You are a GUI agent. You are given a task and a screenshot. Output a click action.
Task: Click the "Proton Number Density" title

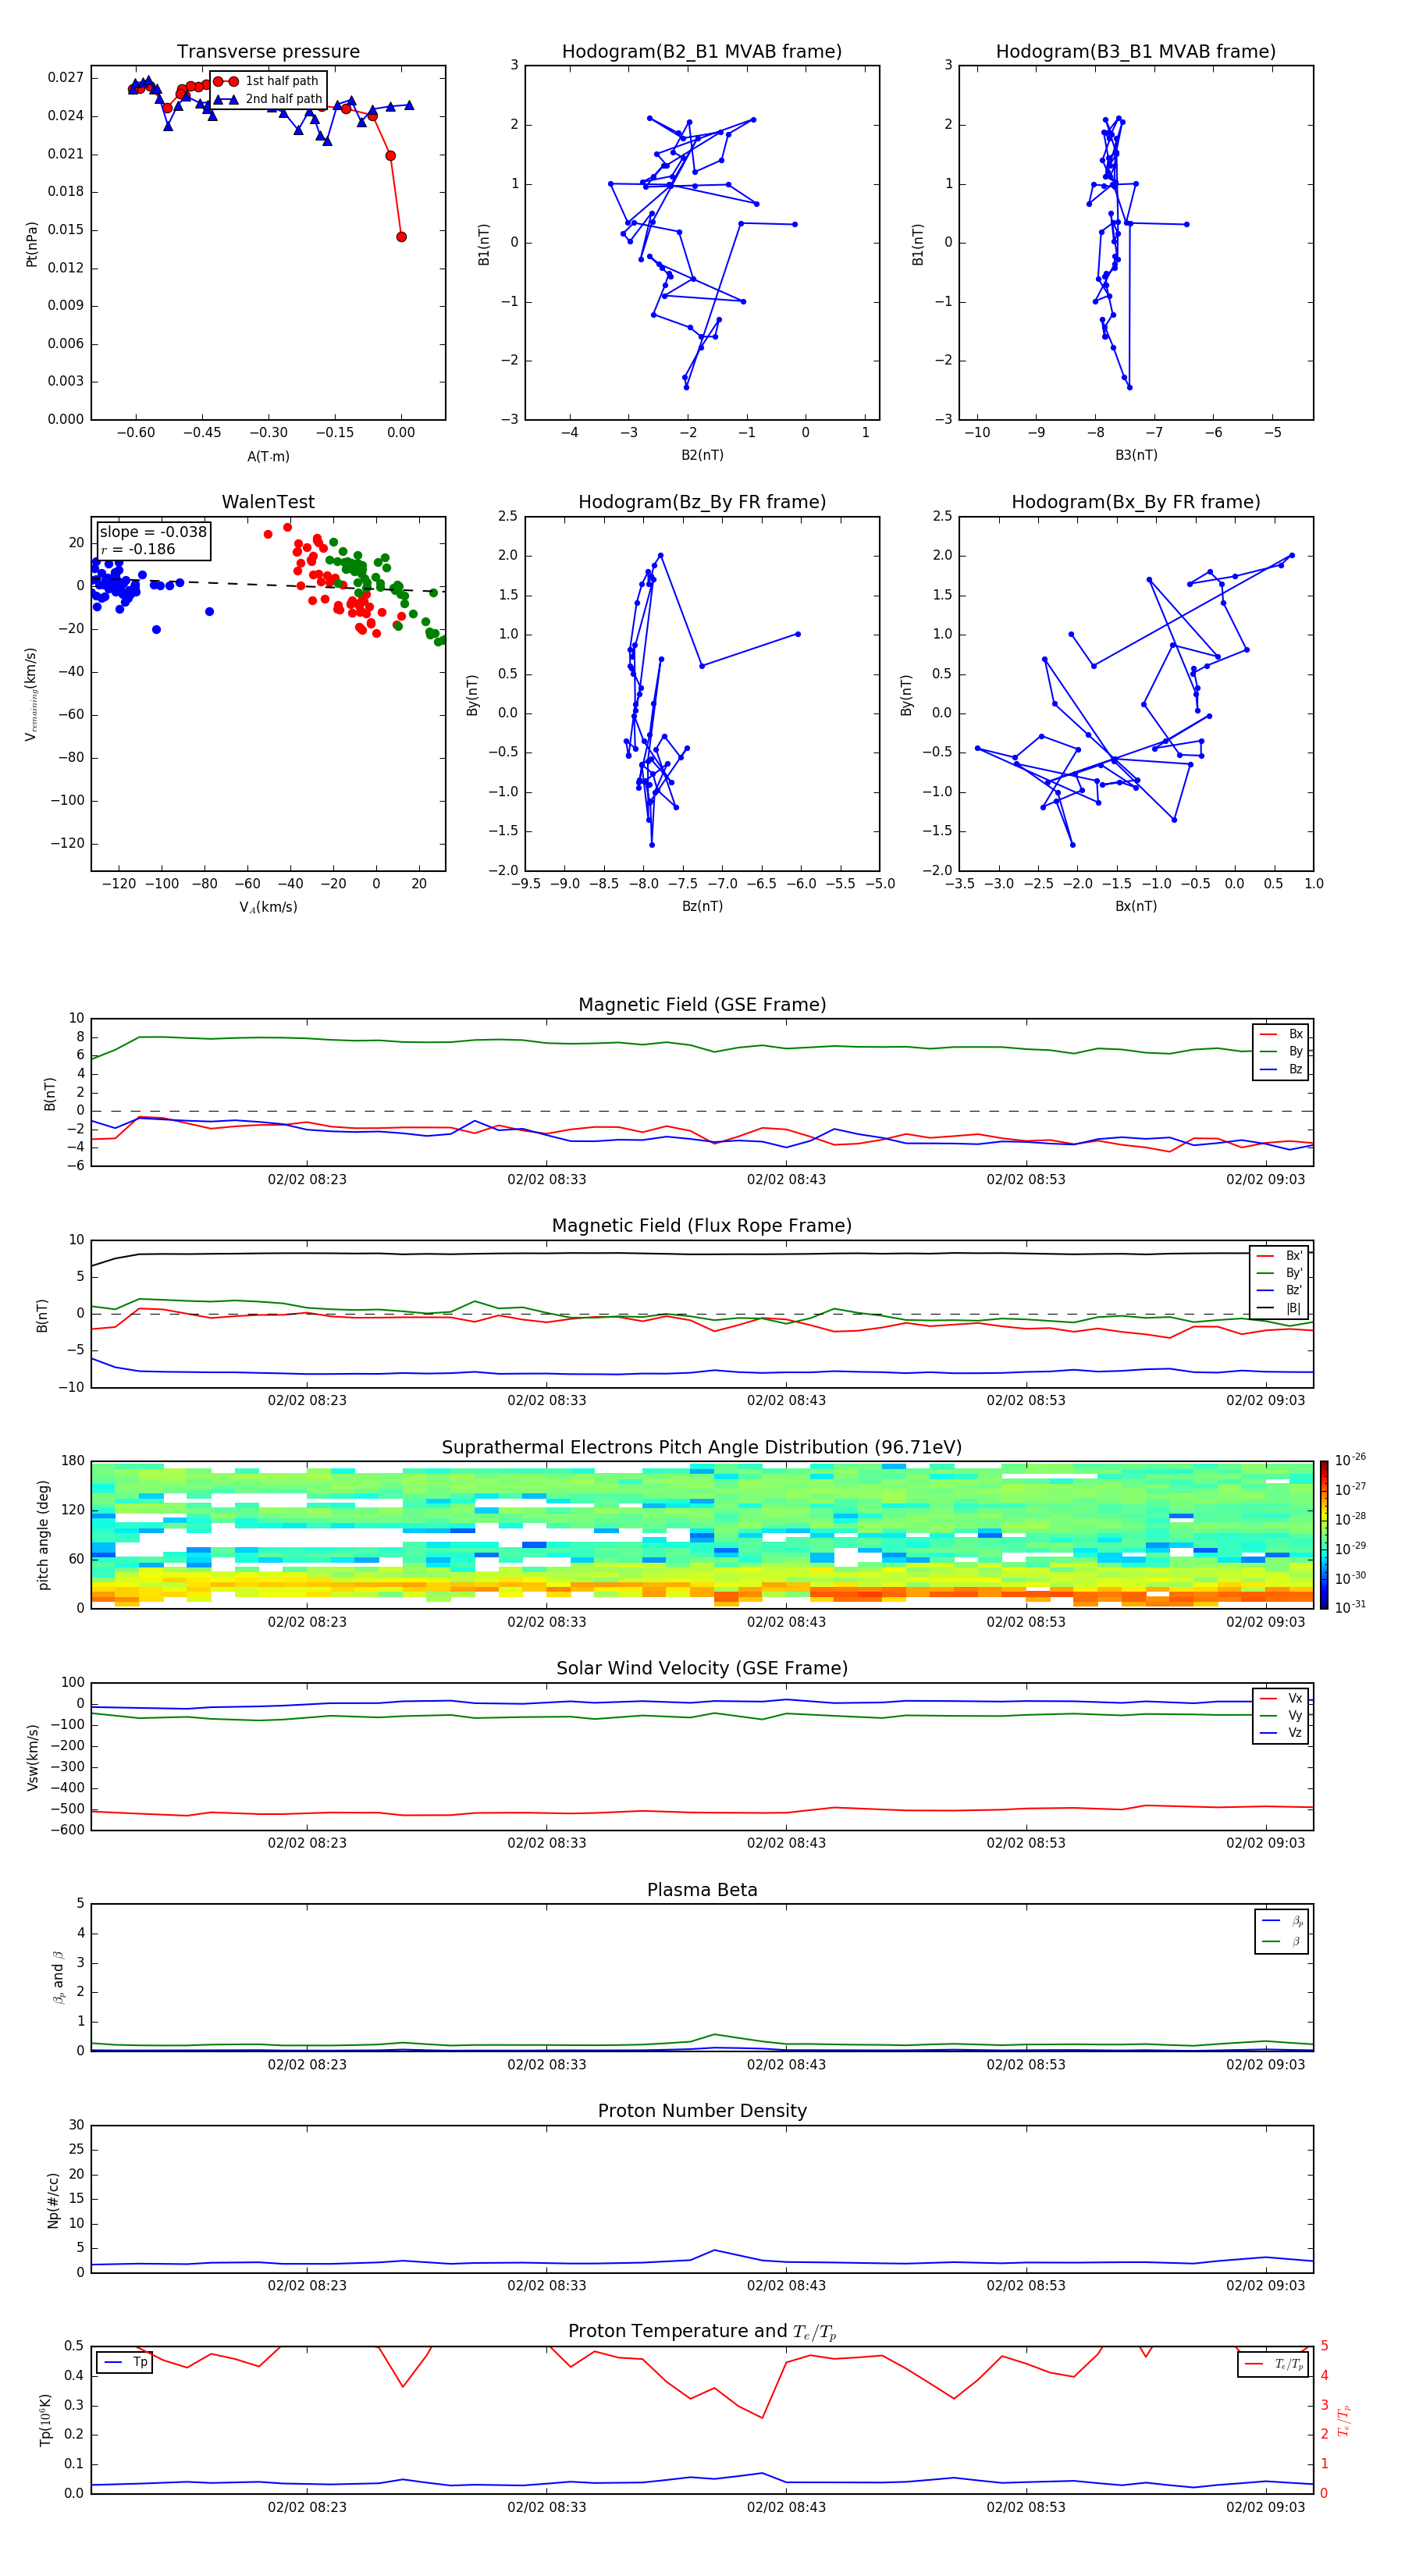pos(702,2111)
